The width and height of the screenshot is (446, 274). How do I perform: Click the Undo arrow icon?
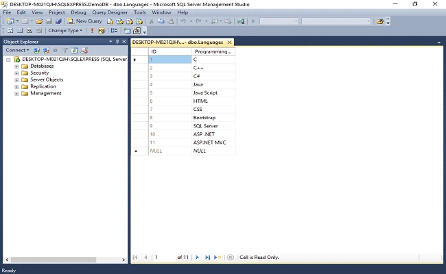click(183, 21)
